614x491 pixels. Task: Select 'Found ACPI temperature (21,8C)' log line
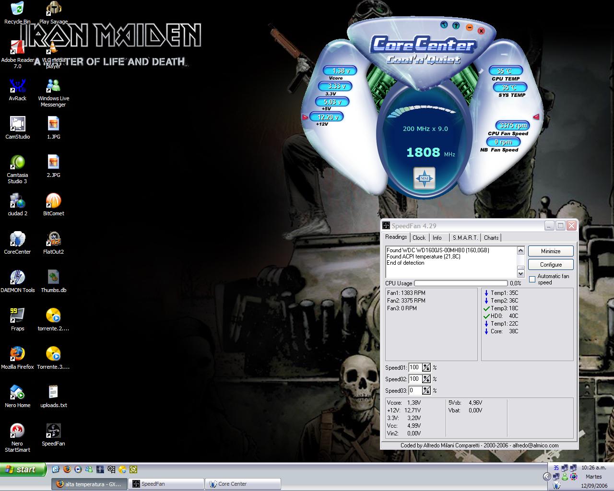click(424, 257)
